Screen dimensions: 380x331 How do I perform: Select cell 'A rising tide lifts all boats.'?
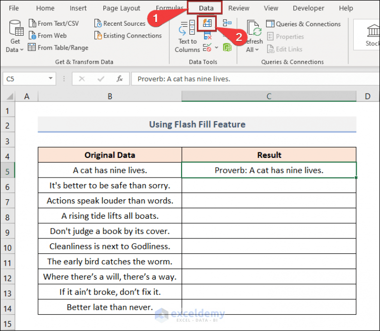[x=110, y=216]
